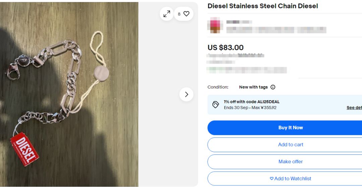362x187 pixels.
Task: Open info icon beside New with tags
Action: click(273, 87)
